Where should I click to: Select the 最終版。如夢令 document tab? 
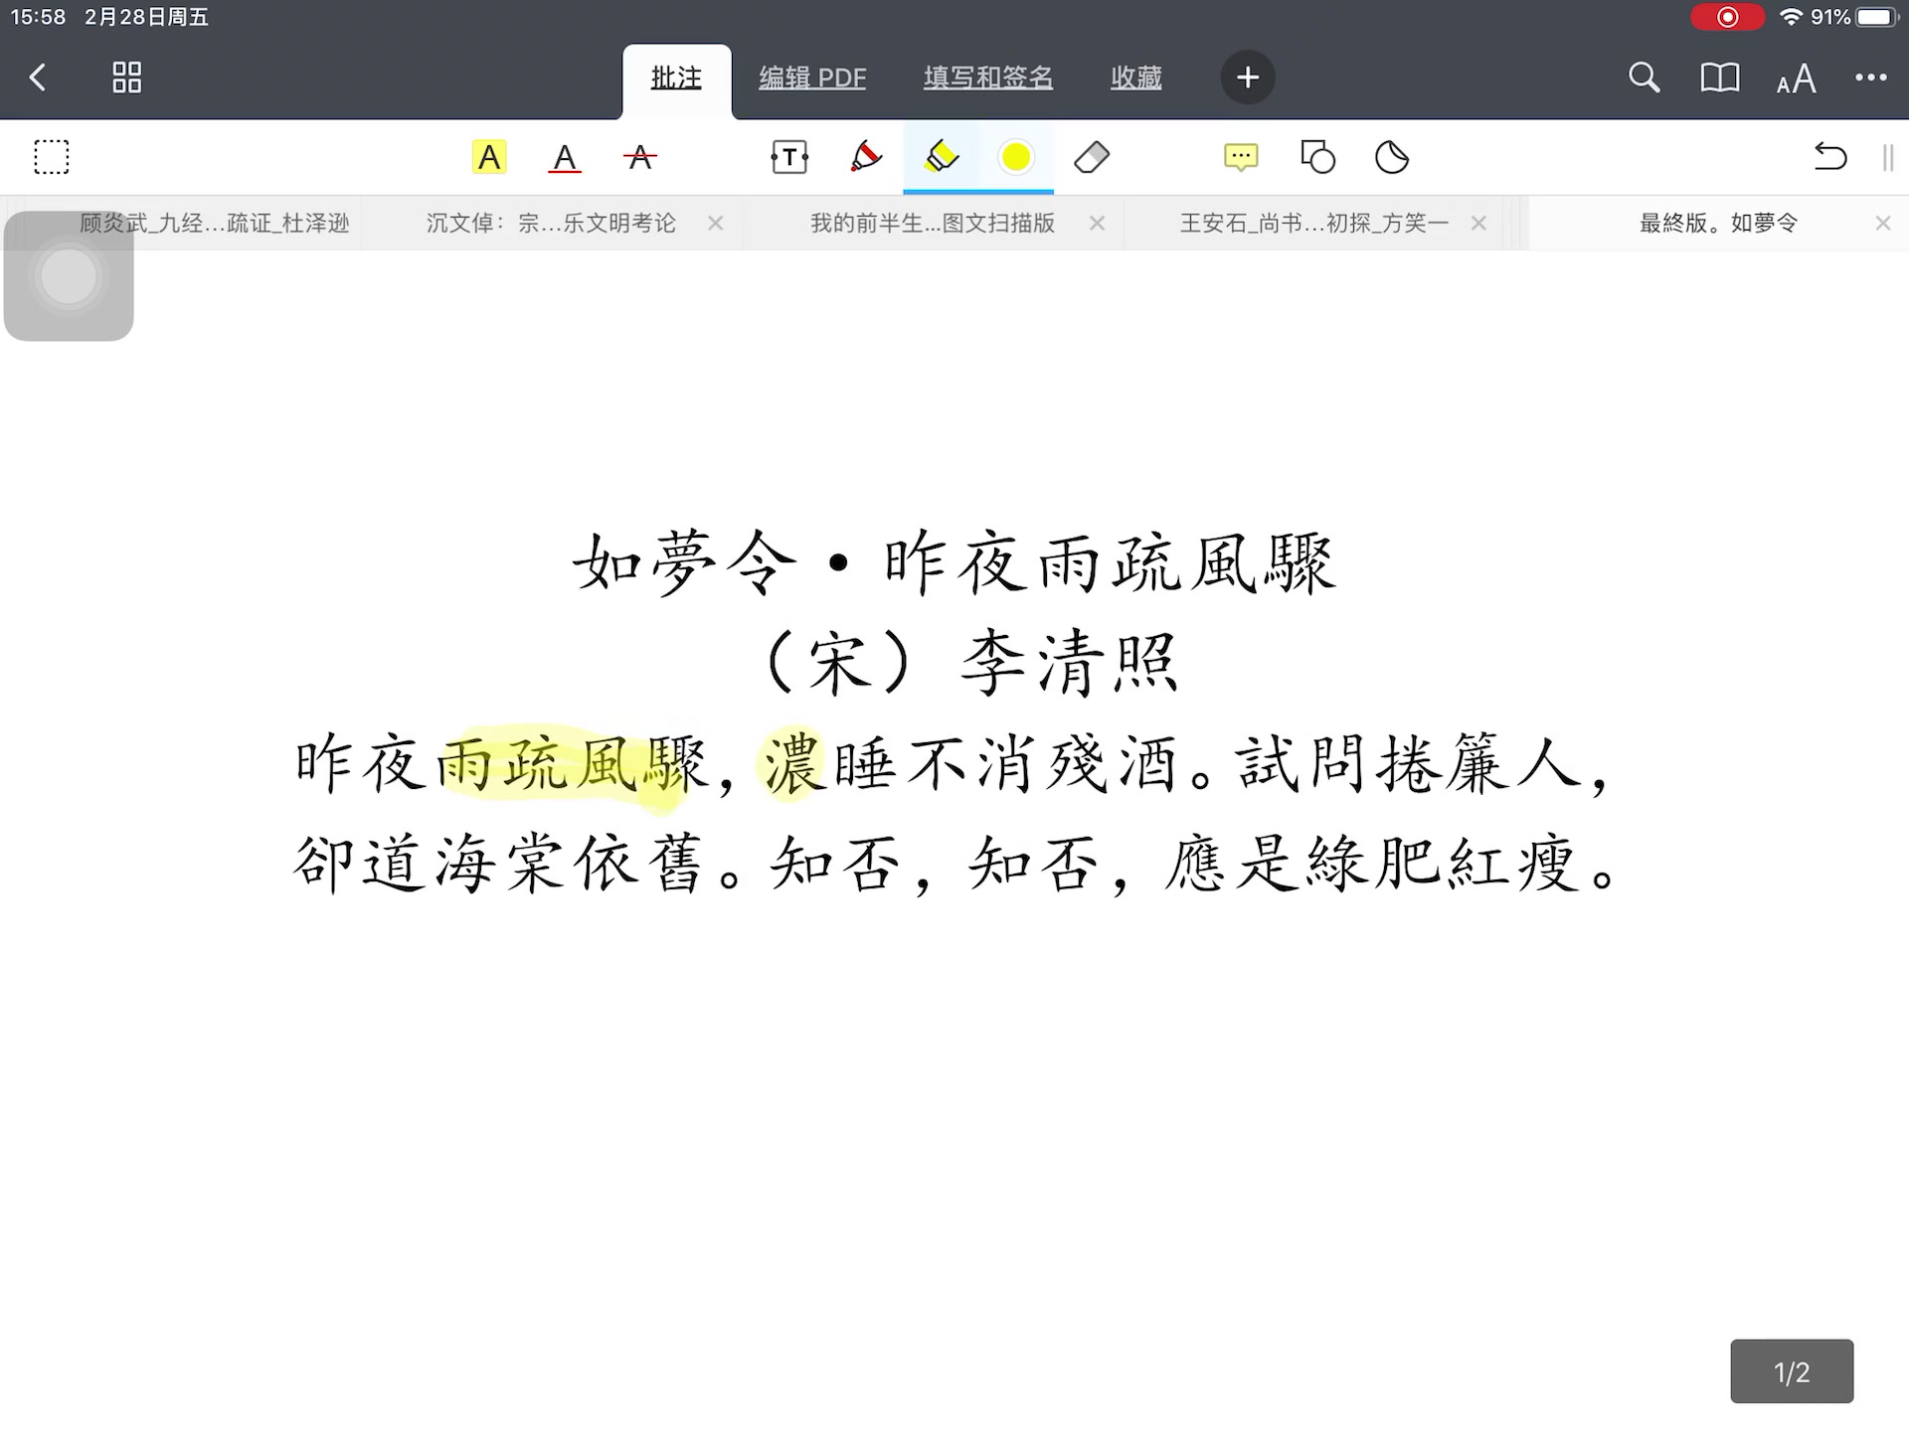[x=1718, y=223]
